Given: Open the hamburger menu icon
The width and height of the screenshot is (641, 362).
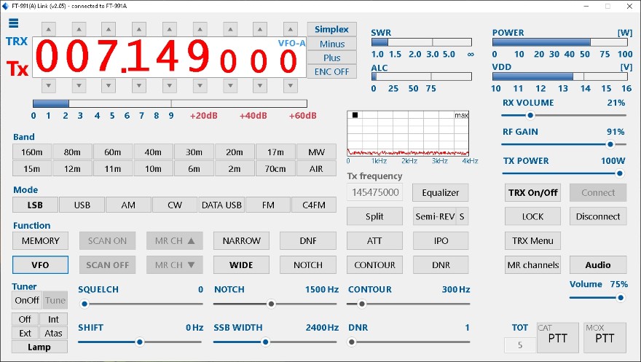Looking at the screenshot, I should [14, 23].
